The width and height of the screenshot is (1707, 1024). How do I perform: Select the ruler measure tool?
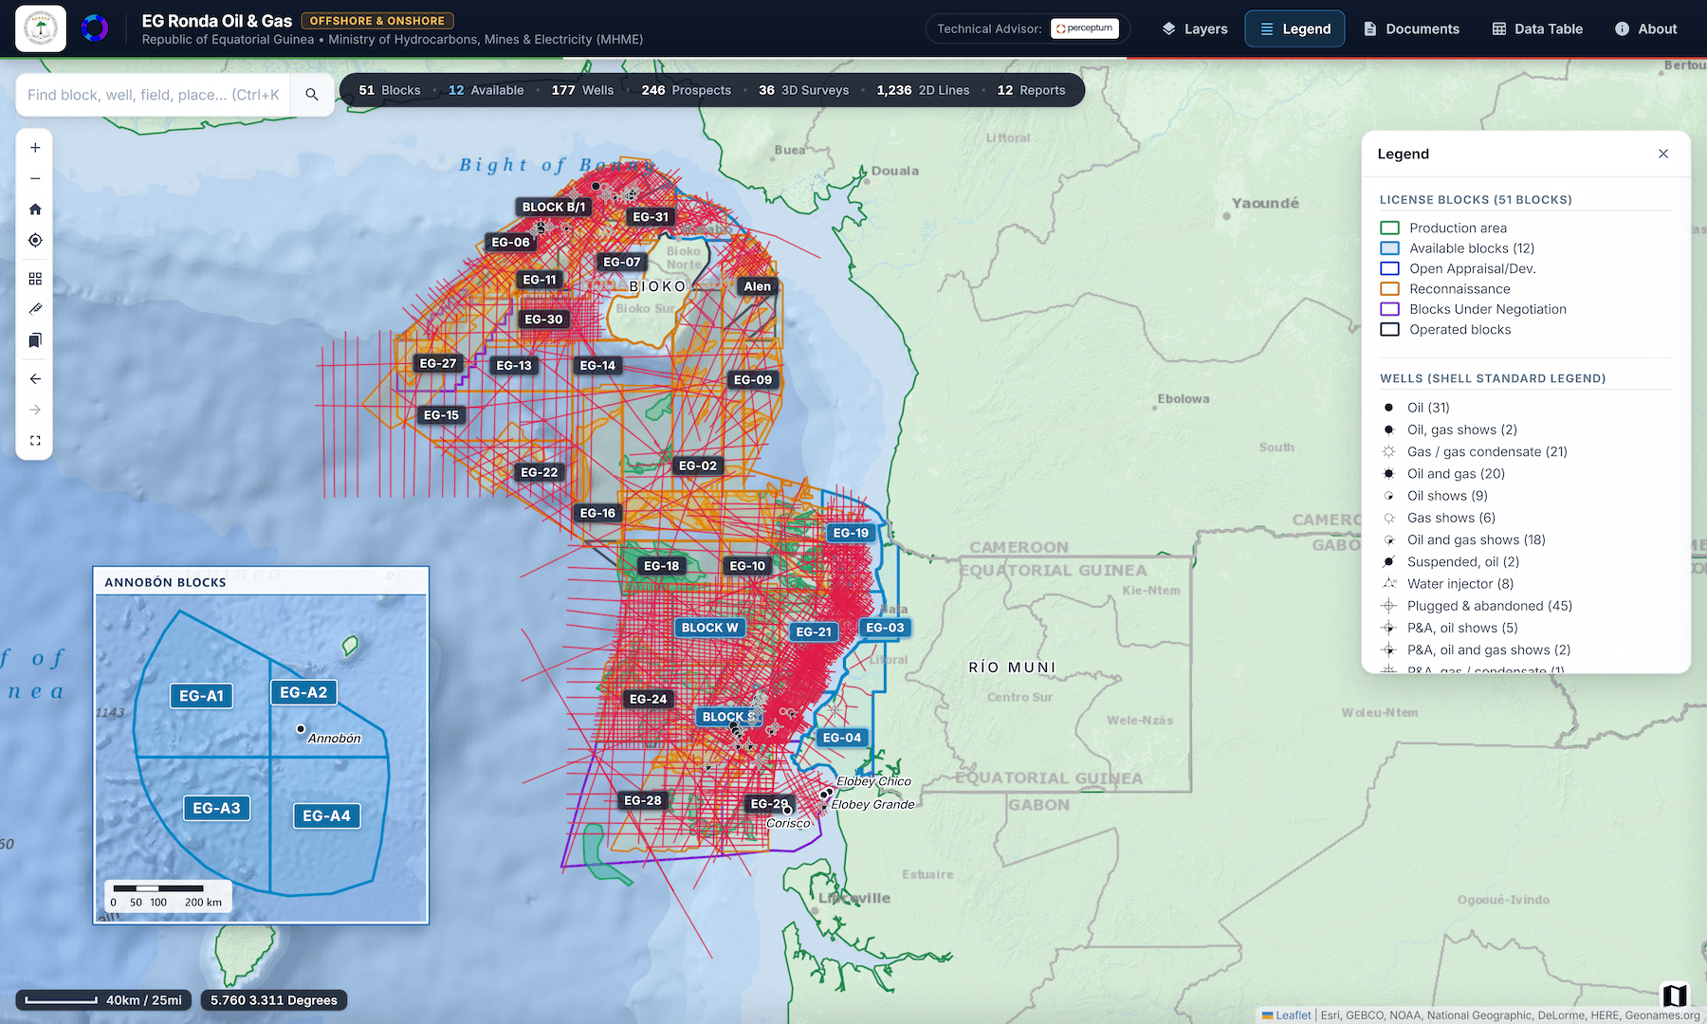coord(35,309)
